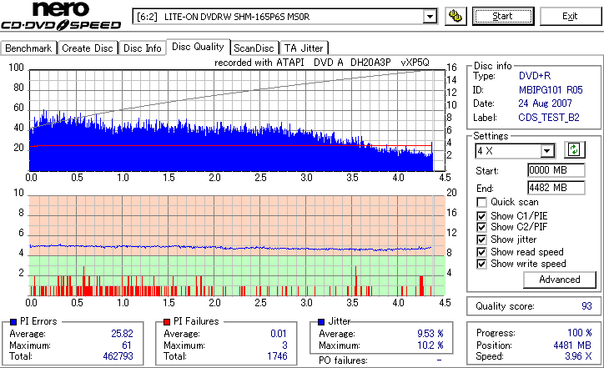Click the End 4482 MB field
This screenshot has height=368, width=604.
click(556, 188)
